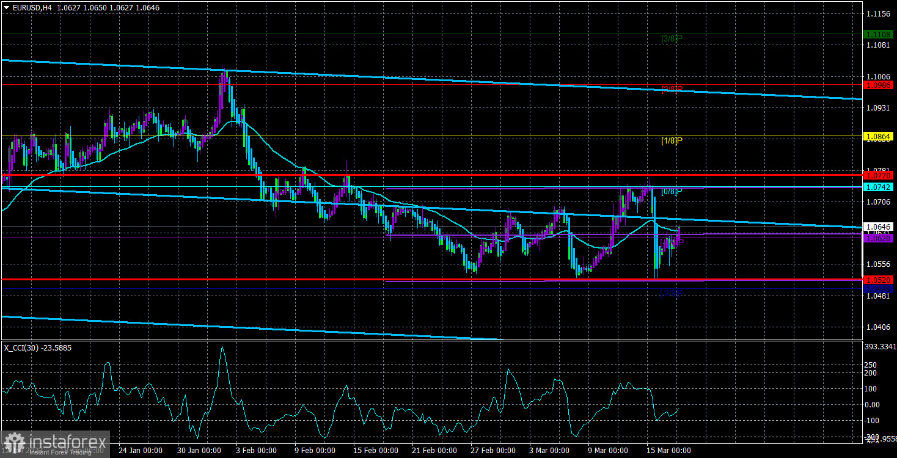The width and height of the screenshot is (897, 458).
Task: Click the [1/8]P Murray level label
Action: [x=672, y=140]
